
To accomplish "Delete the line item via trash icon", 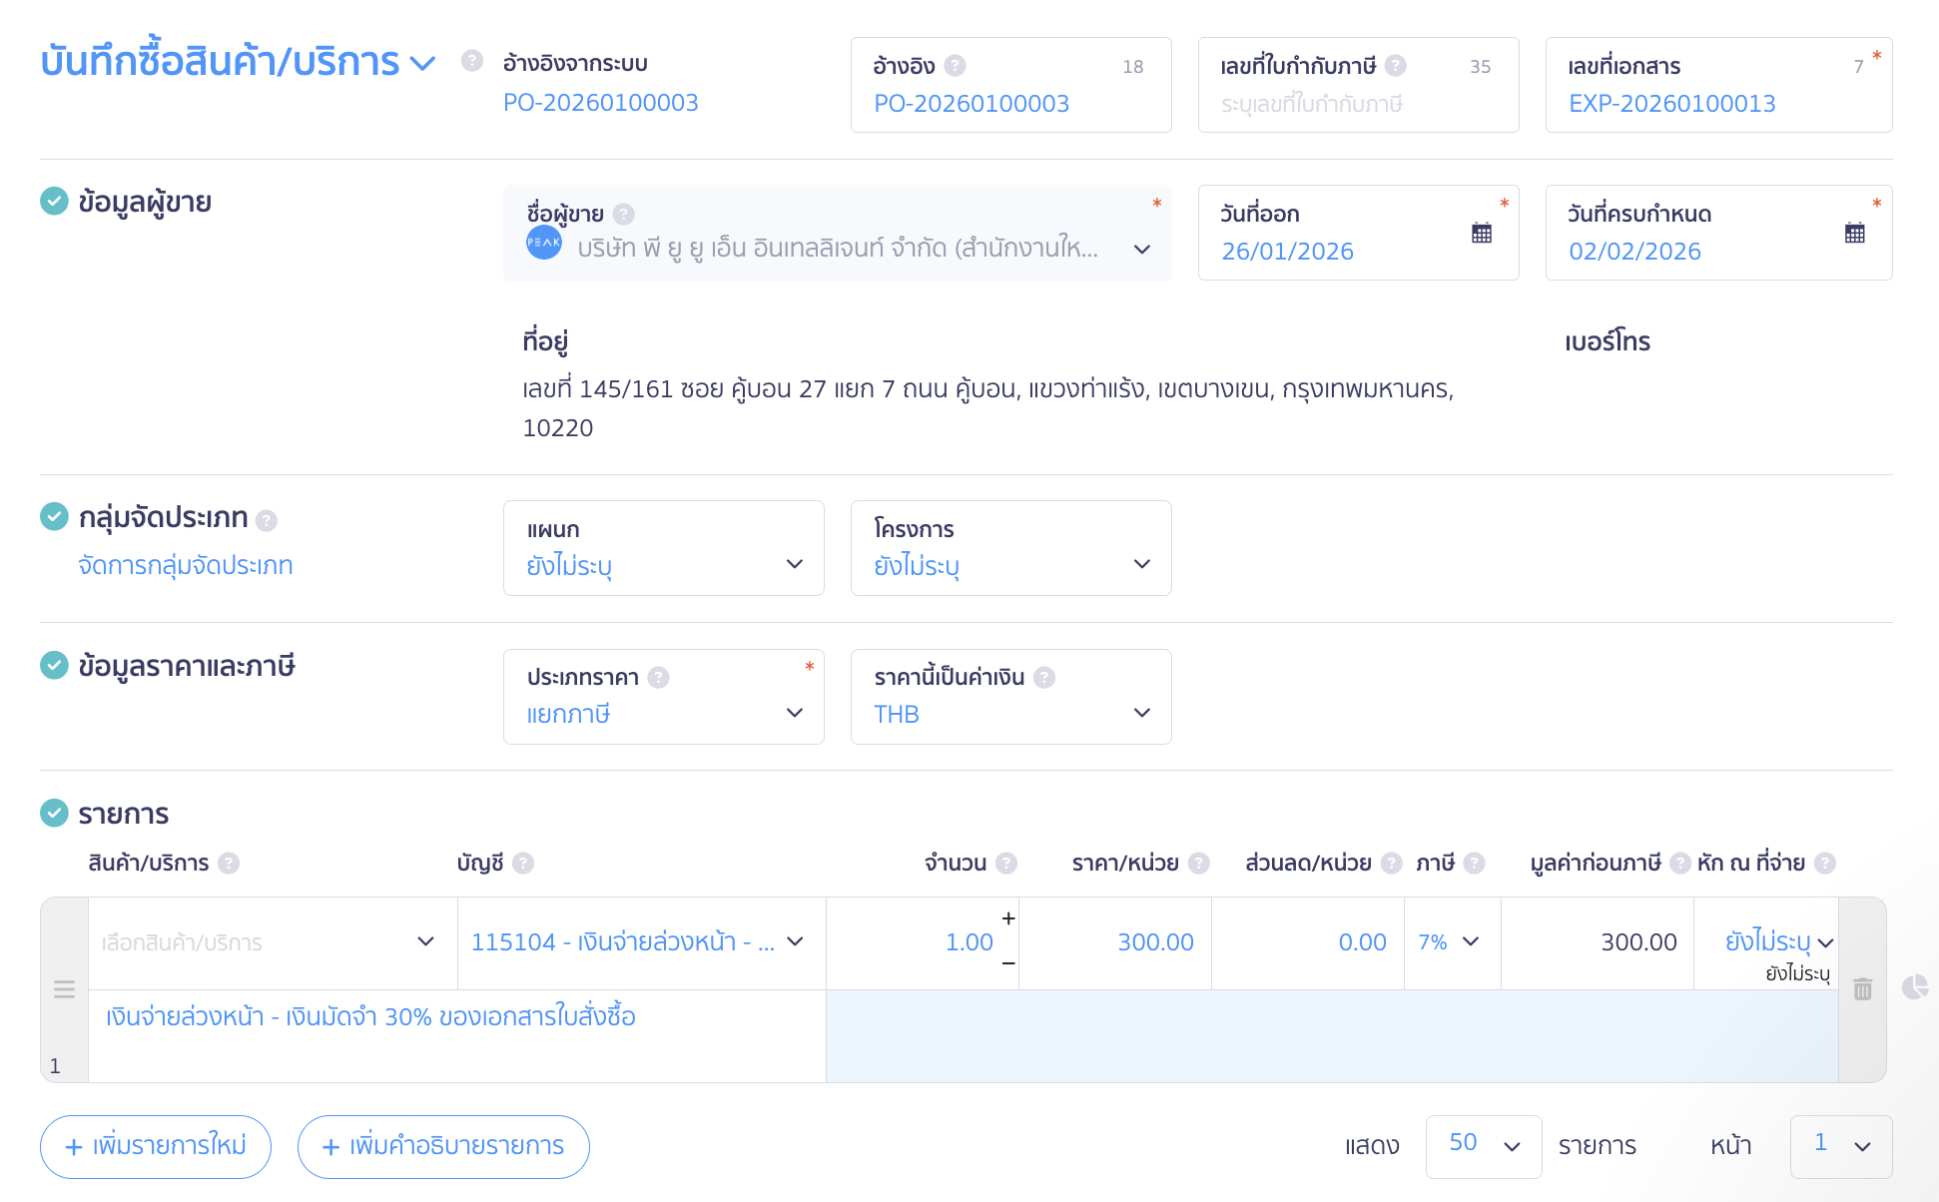I will pos(1862,989).
